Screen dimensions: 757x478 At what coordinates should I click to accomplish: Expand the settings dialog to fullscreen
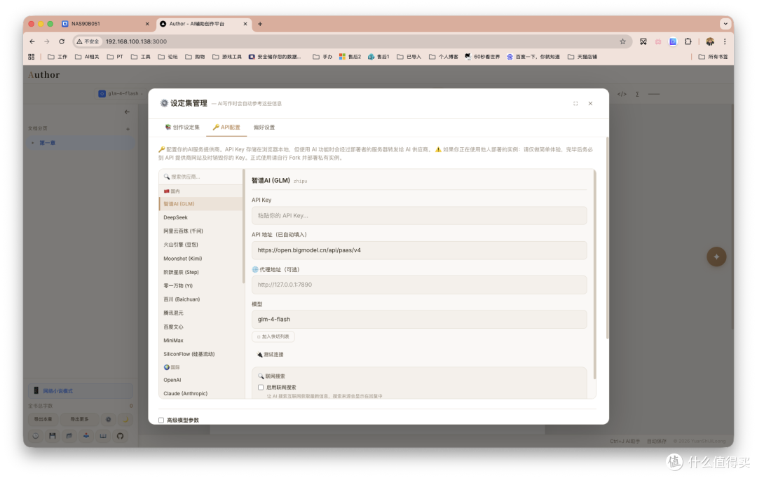(575, 103)
